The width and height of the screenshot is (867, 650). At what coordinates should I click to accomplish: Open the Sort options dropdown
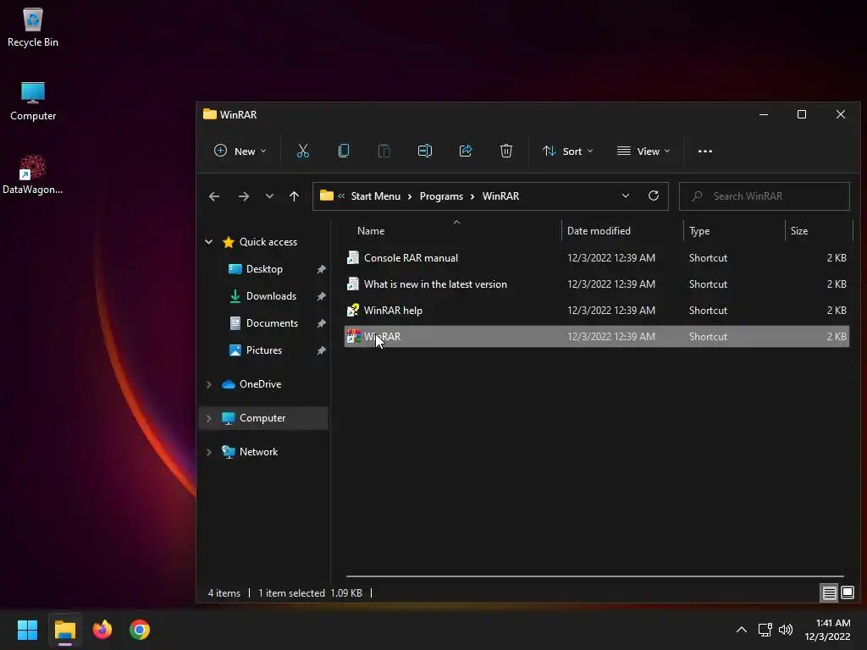tap(568, 151)
